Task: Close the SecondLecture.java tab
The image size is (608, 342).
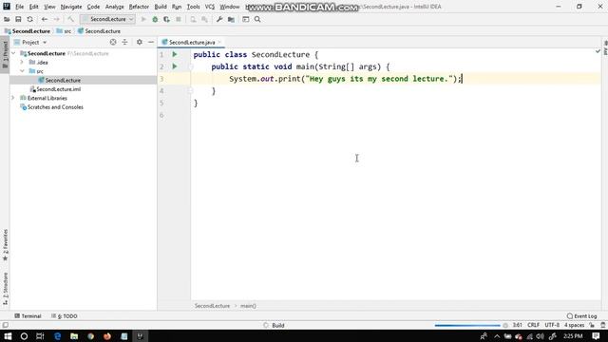Action: (x=219, y=42)
